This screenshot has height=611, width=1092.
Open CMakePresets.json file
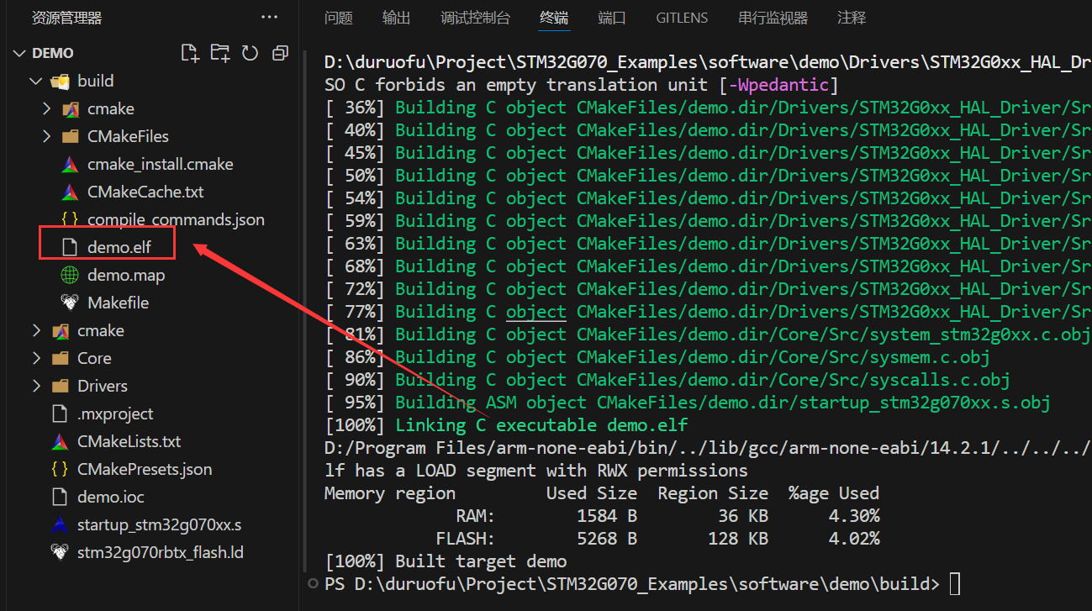click(x=144, y=469)
